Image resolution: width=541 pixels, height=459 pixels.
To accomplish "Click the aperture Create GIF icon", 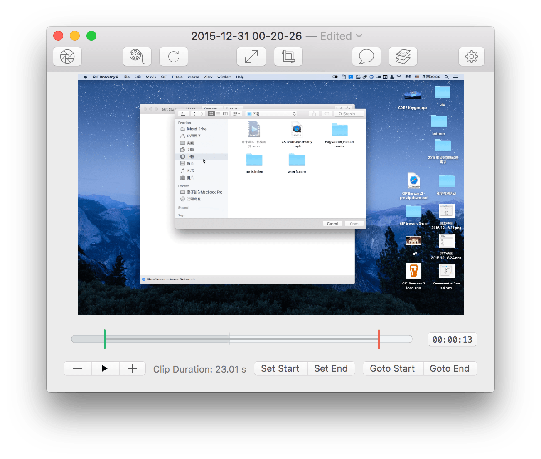I will point(67,57).
